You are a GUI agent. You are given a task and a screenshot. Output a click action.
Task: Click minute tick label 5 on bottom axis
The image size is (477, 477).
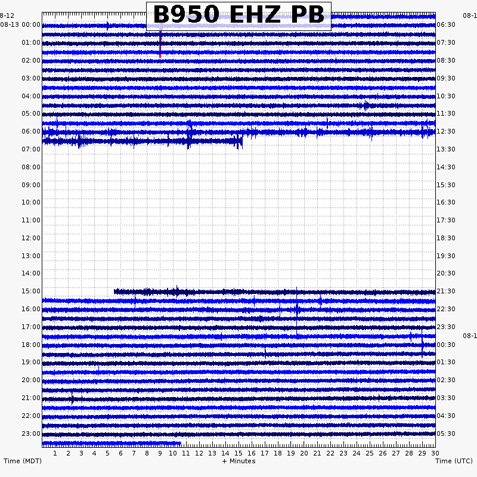107,453
